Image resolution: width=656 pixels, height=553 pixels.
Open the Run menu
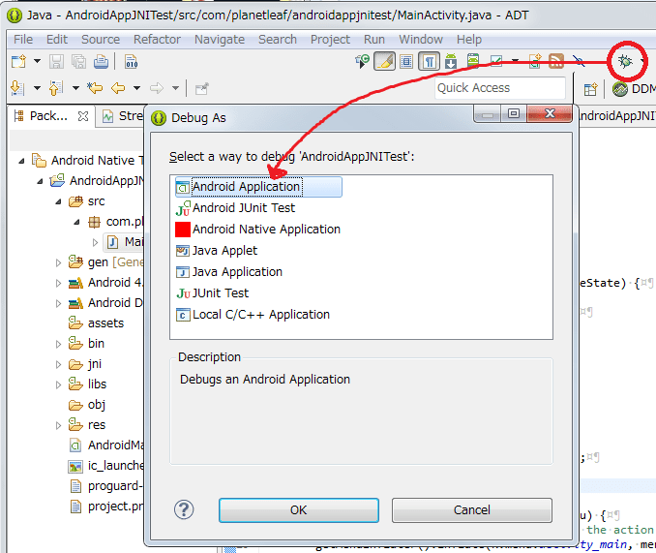click(374, 40)
